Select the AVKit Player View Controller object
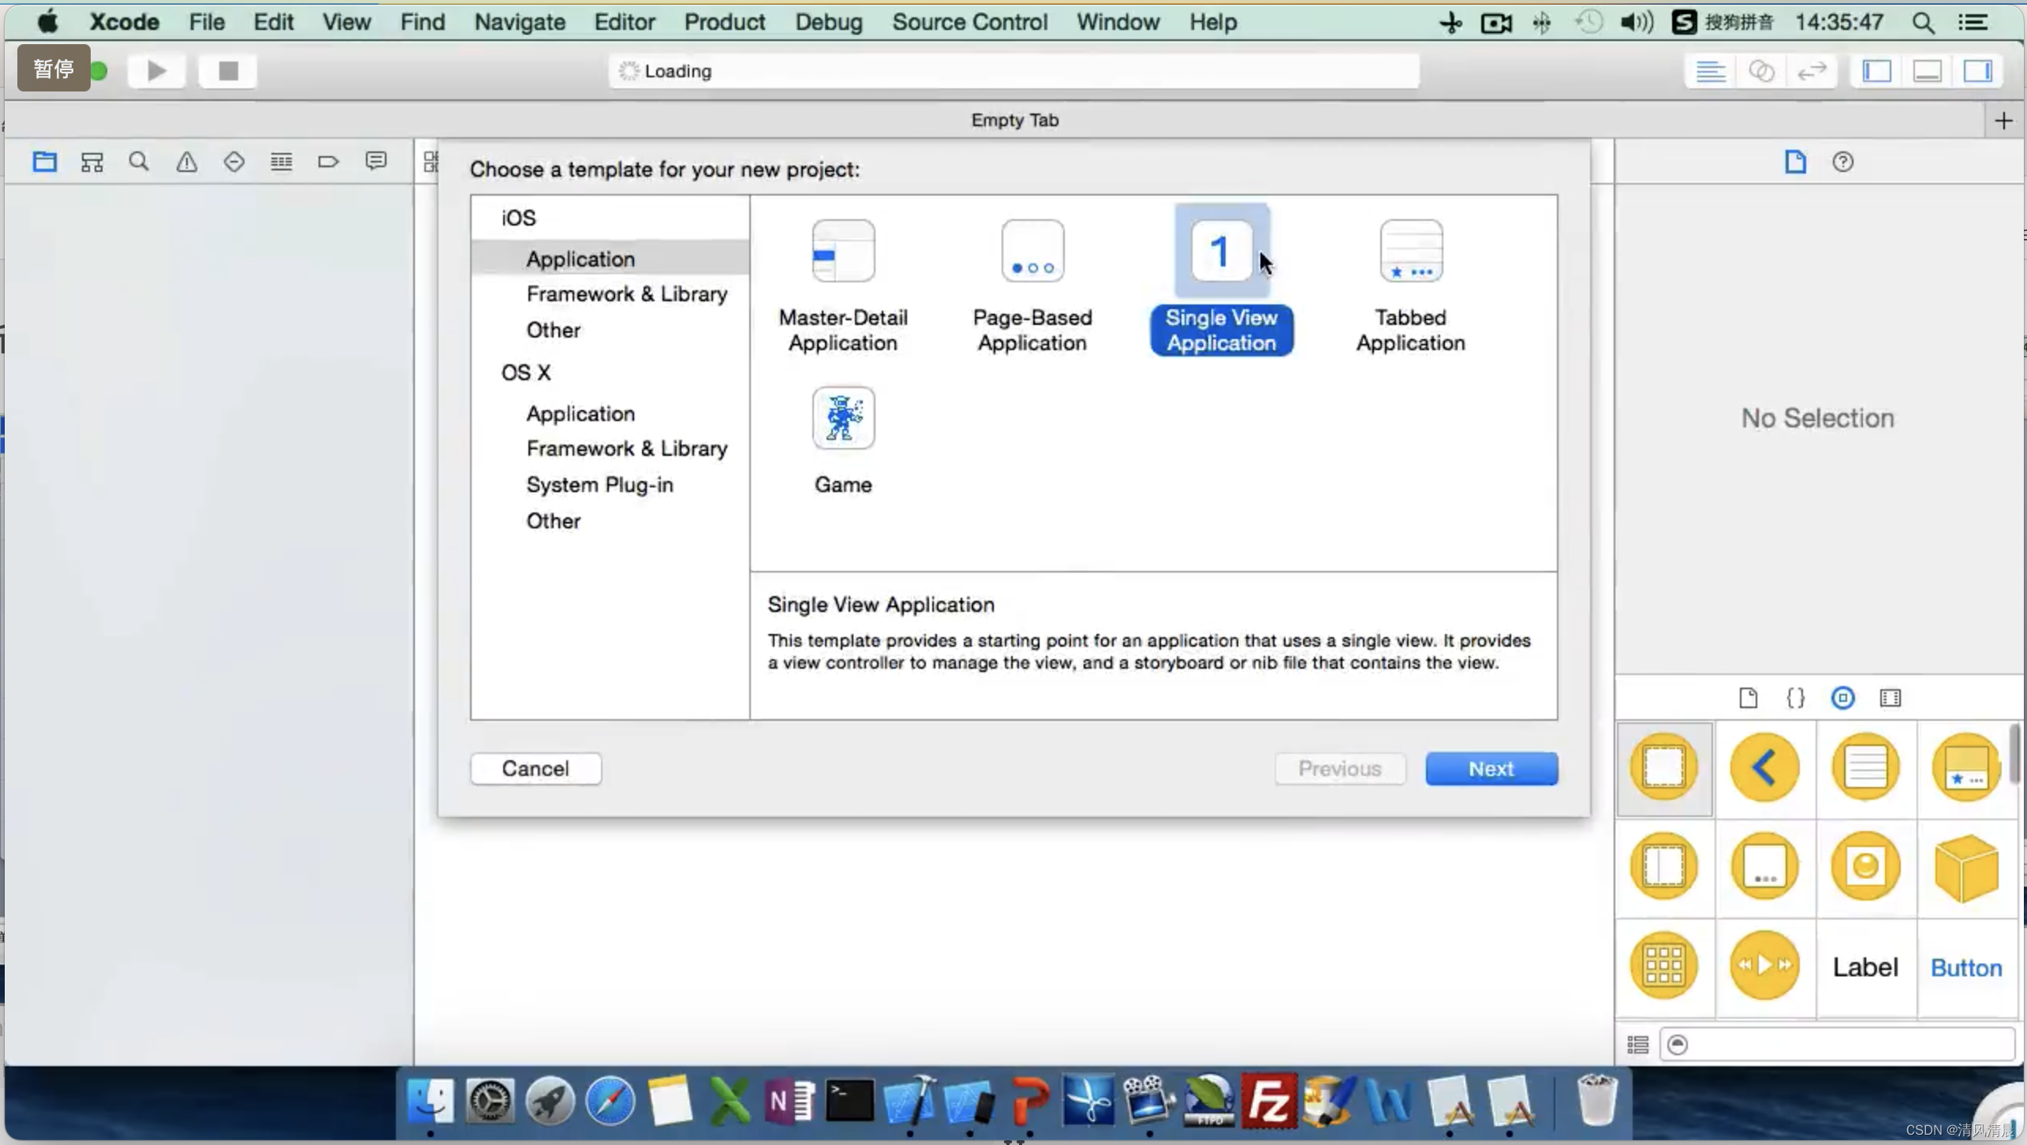The height and width of the screenshot is (1145, 2027). pyautogui.click(x=1764, y=966)
